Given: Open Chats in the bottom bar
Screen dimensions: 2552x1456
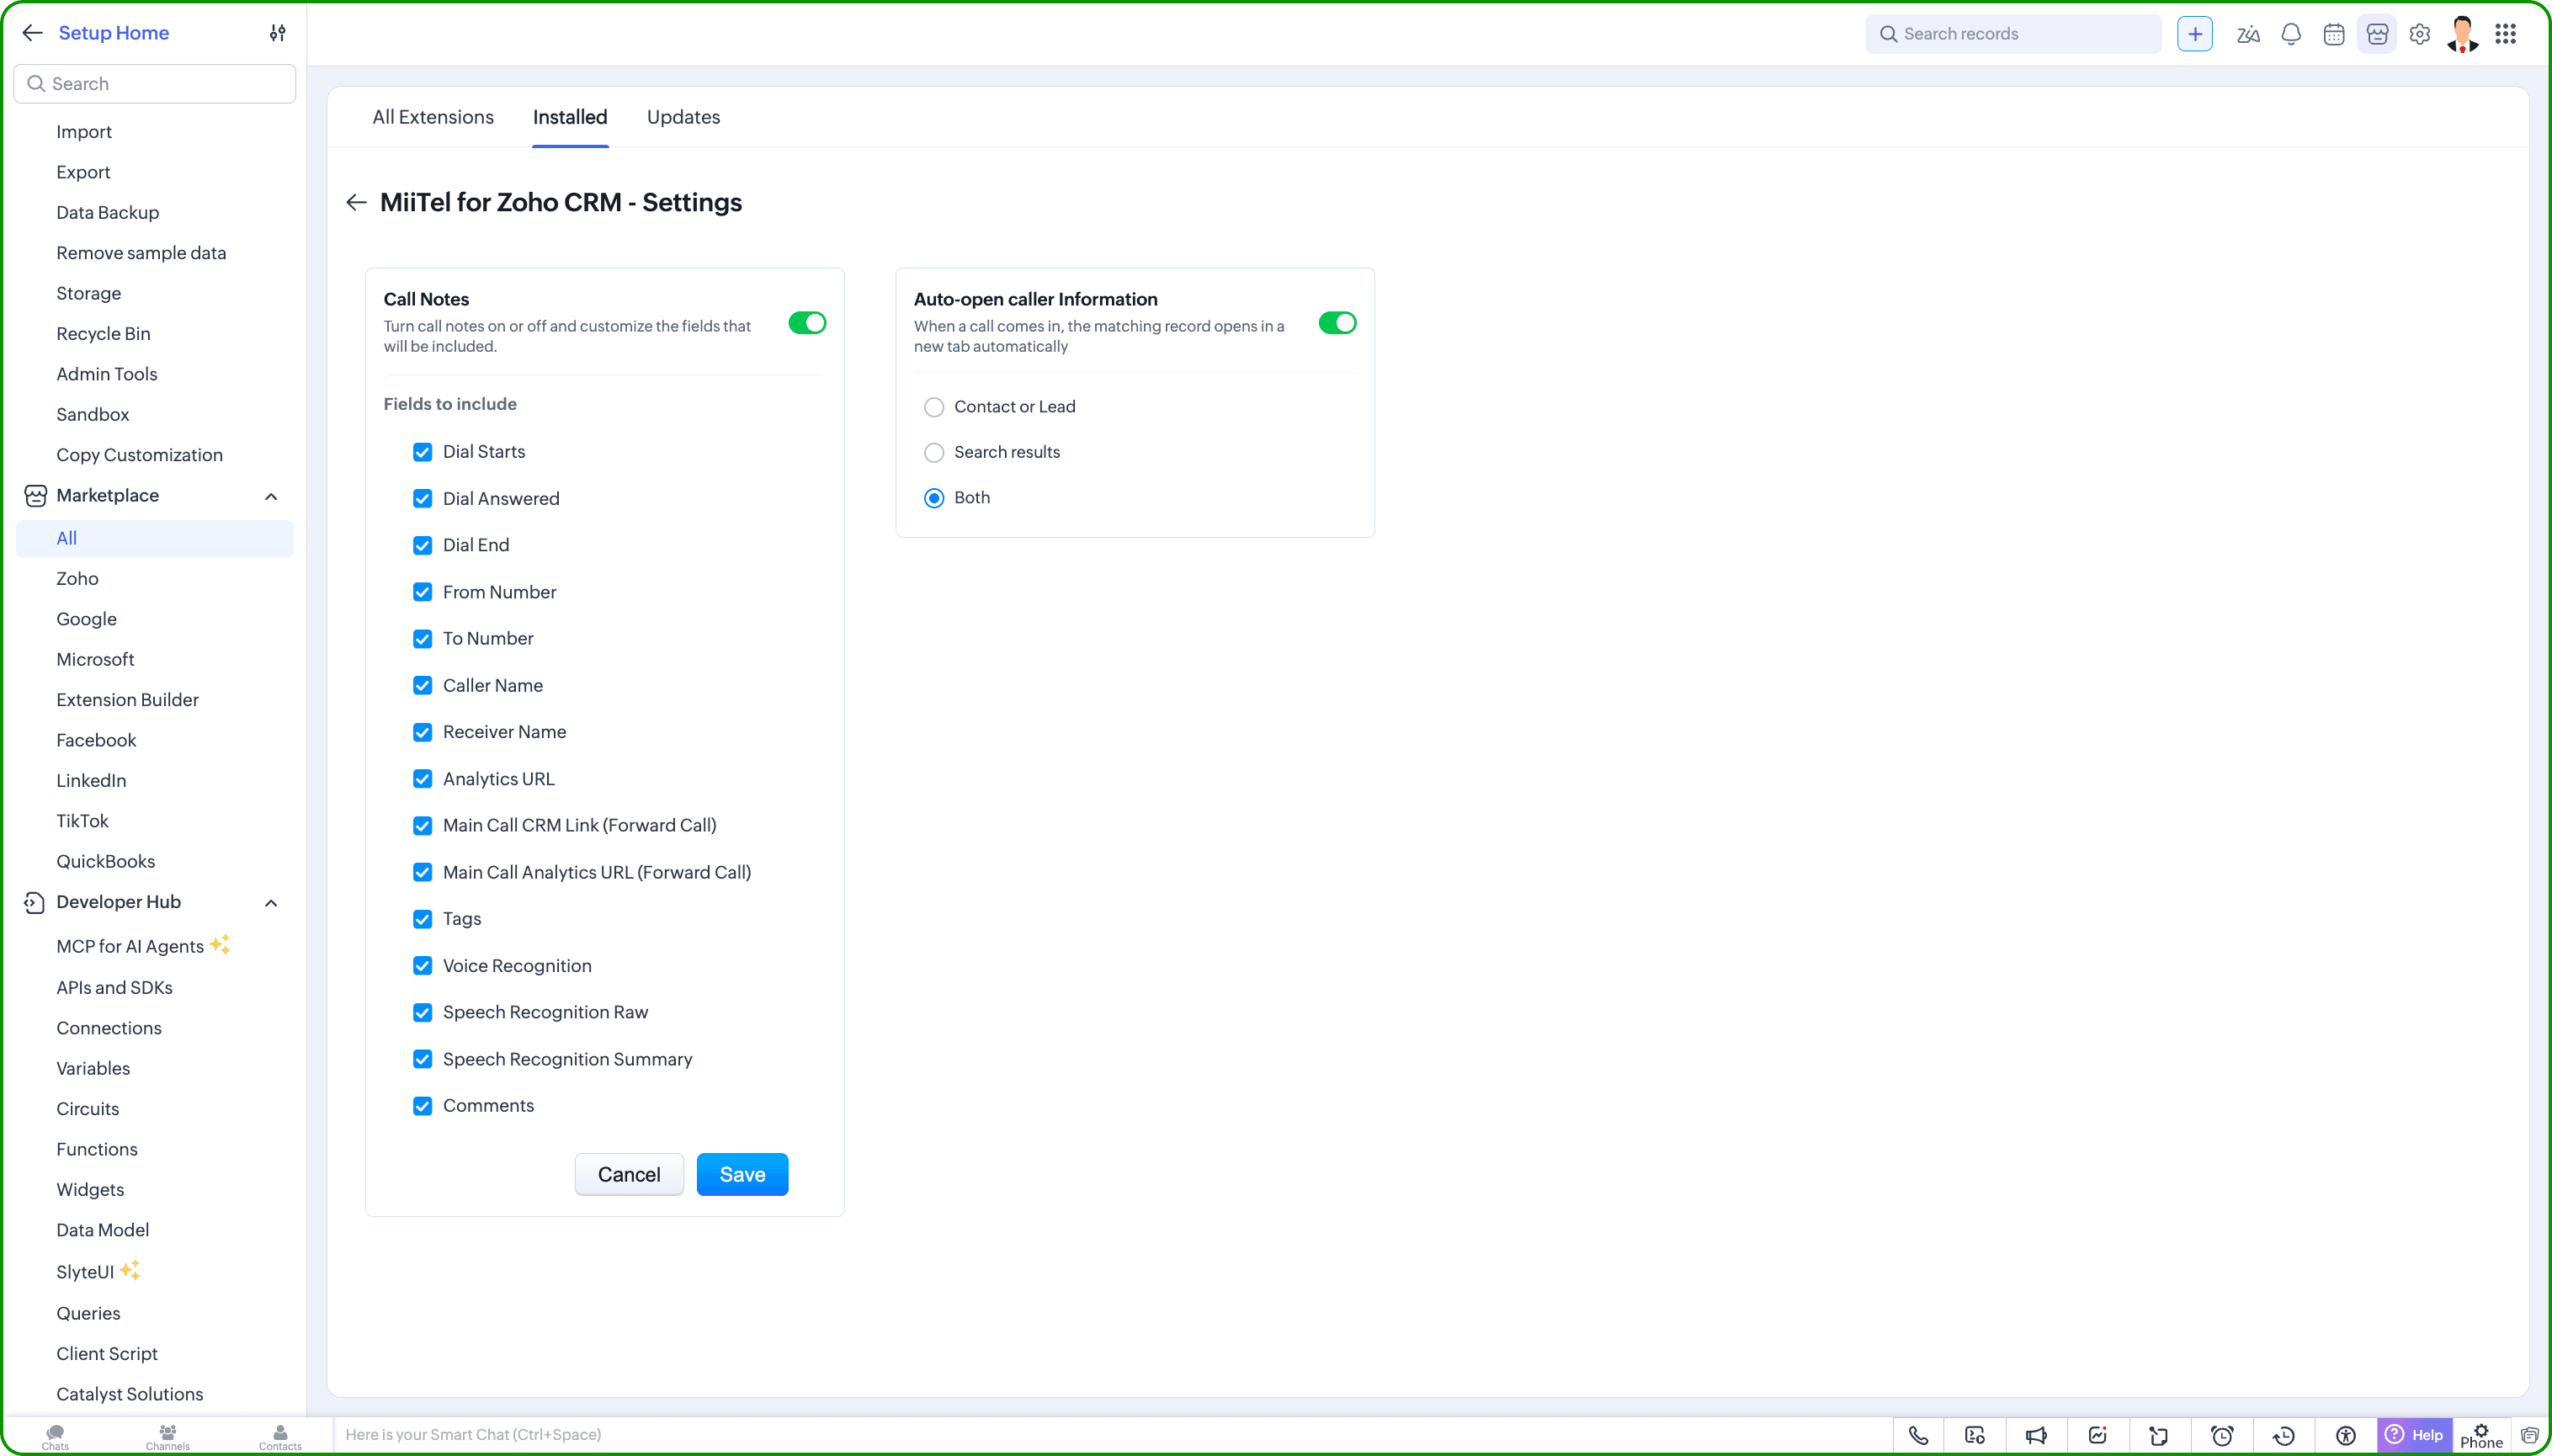Looking at the screenshot, I should (x=55, y=1437).
